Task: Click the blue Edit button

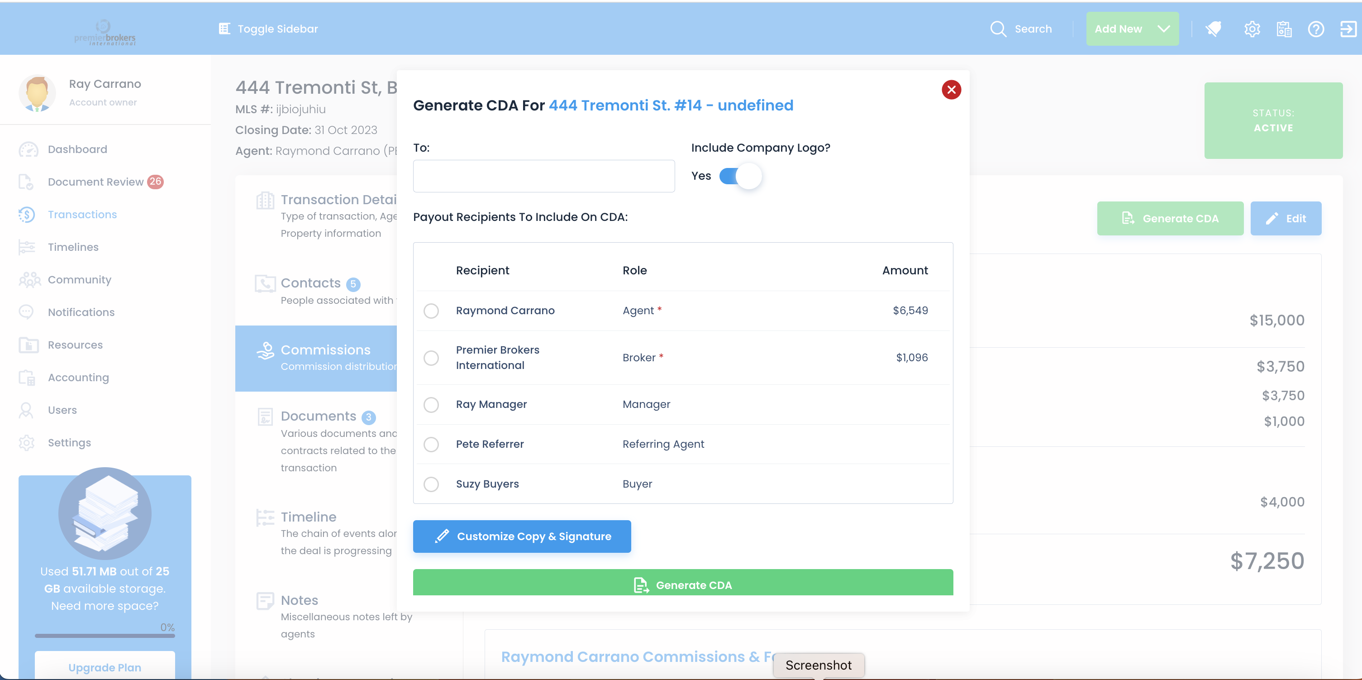Action: [1286, 219]
